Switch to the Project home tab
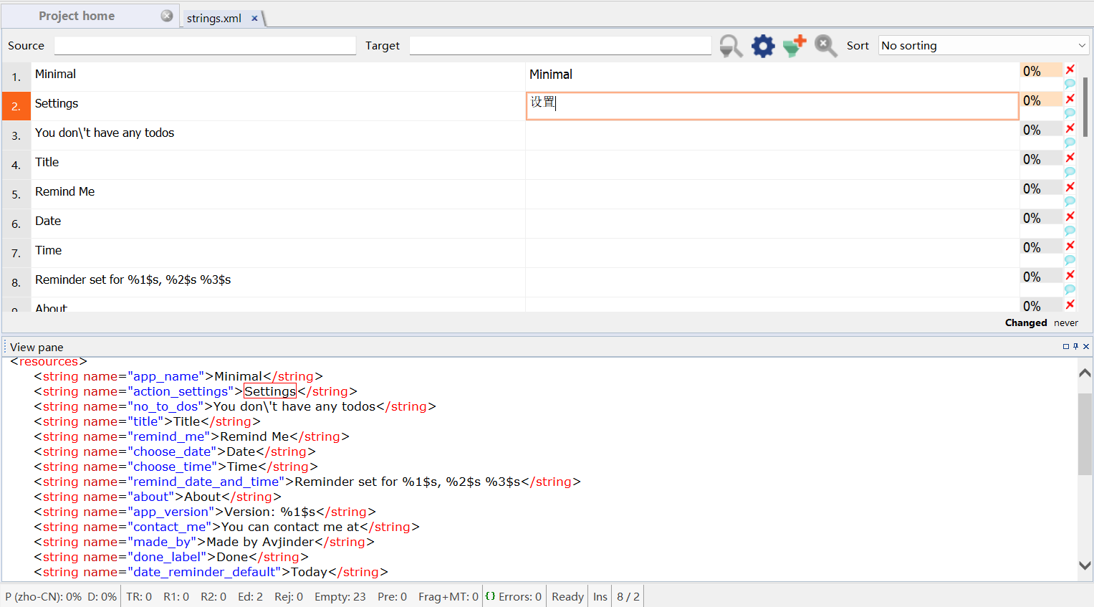Image resolution: width=1094 pixels, height=607 pixels. [77, 15]
